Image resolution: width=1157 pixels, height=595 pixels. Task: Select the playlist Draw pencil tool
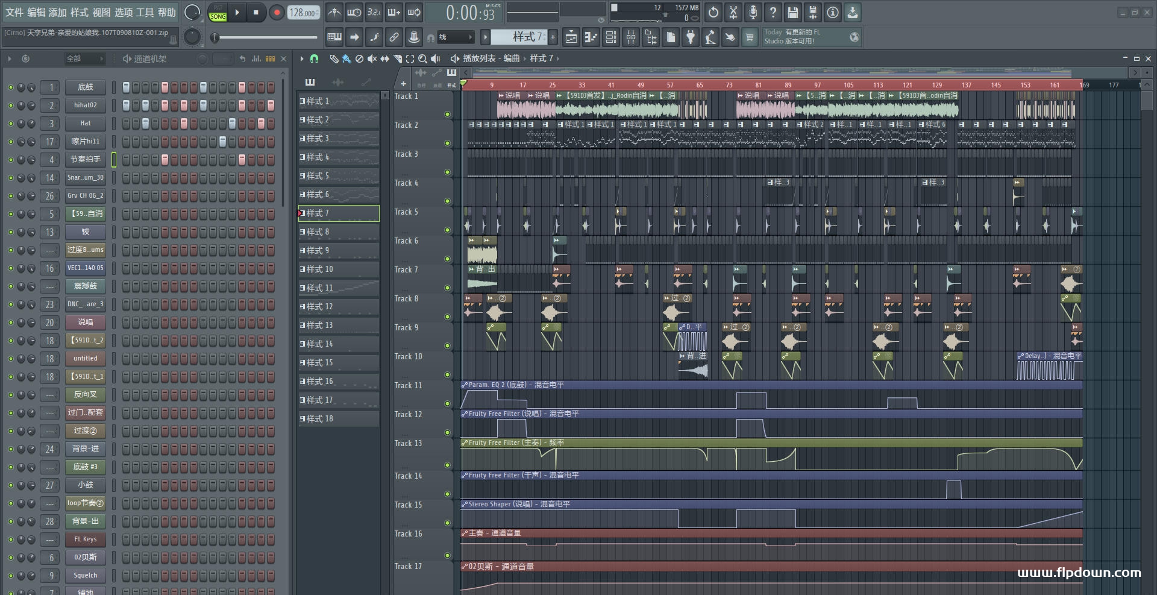click(x=334, y=58)
